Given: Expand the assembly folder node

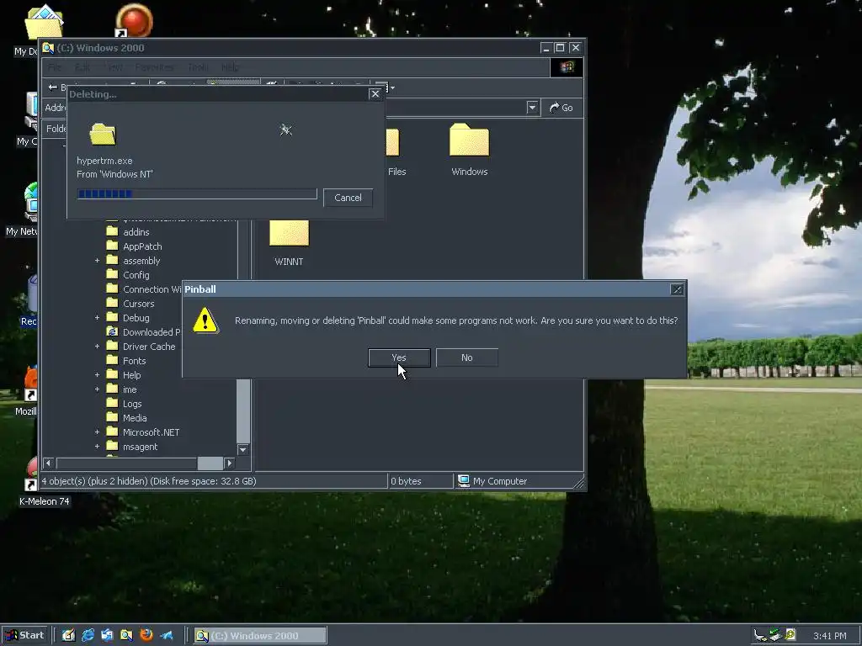Looking at the screenshot, I should click(x=98, y=261).
